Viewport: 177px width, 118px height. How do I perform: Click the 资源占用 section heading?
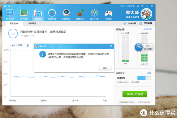pos(120,30)
